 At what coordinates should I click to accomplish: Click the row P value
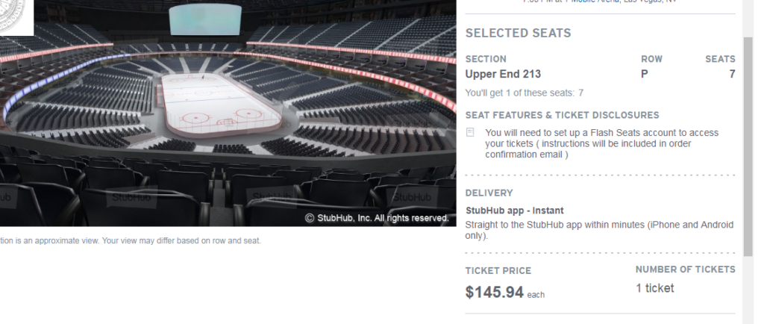click(x=645, y=74)
